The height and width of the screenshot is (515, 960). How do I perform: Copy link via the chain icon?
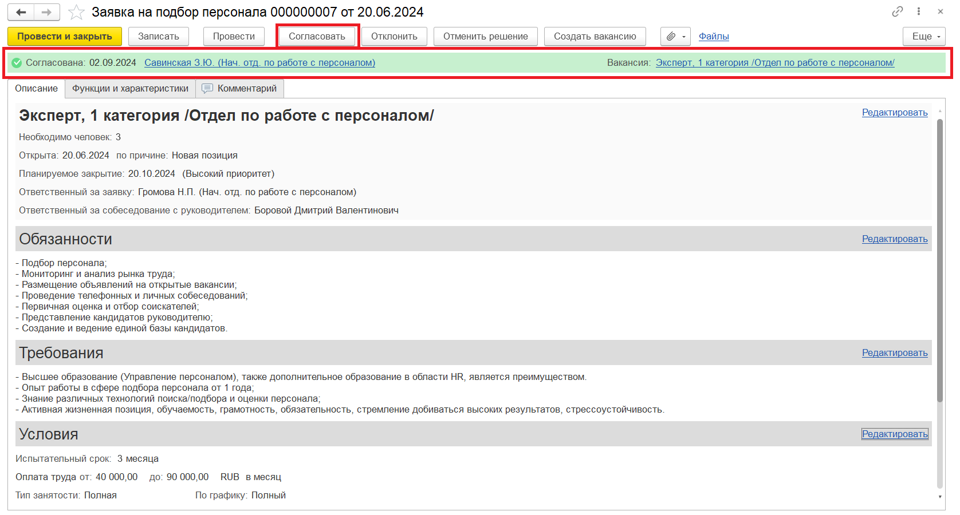pyautogui.click(x=897, y=11)
